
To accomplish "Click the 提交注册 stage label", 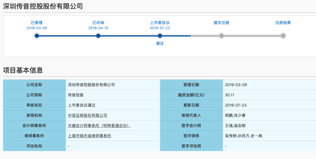I will pos(222,23).
